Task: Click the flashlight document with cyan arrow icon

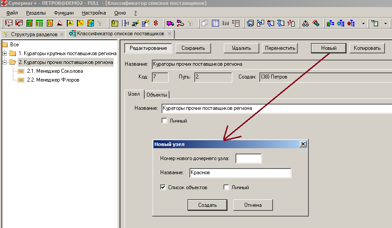Action: point(281,23)
